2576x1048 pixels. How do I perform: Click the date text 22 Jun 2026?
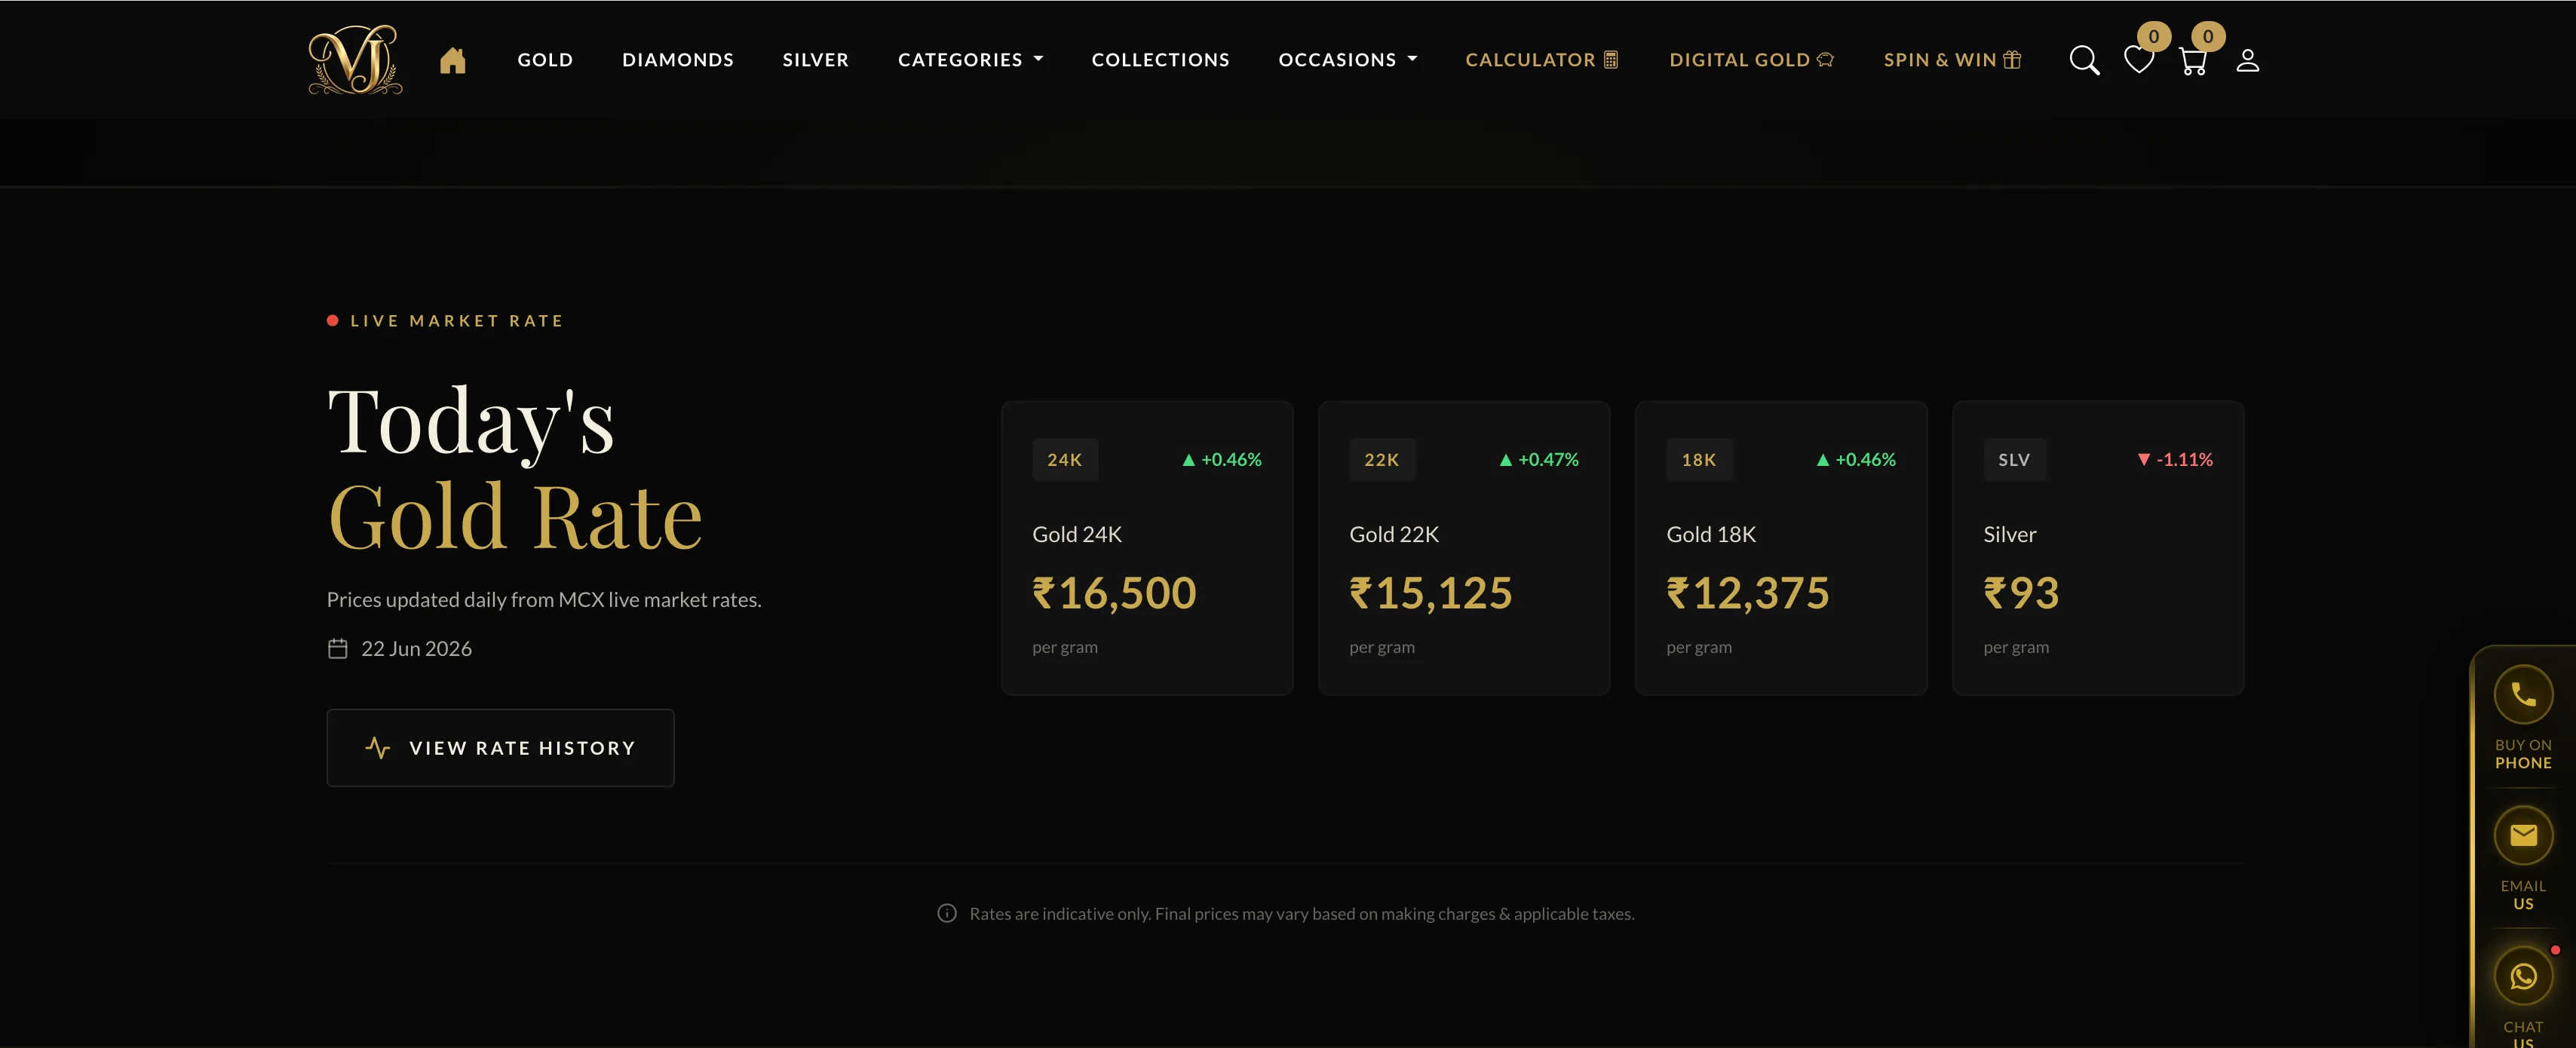tap(416, 648)
